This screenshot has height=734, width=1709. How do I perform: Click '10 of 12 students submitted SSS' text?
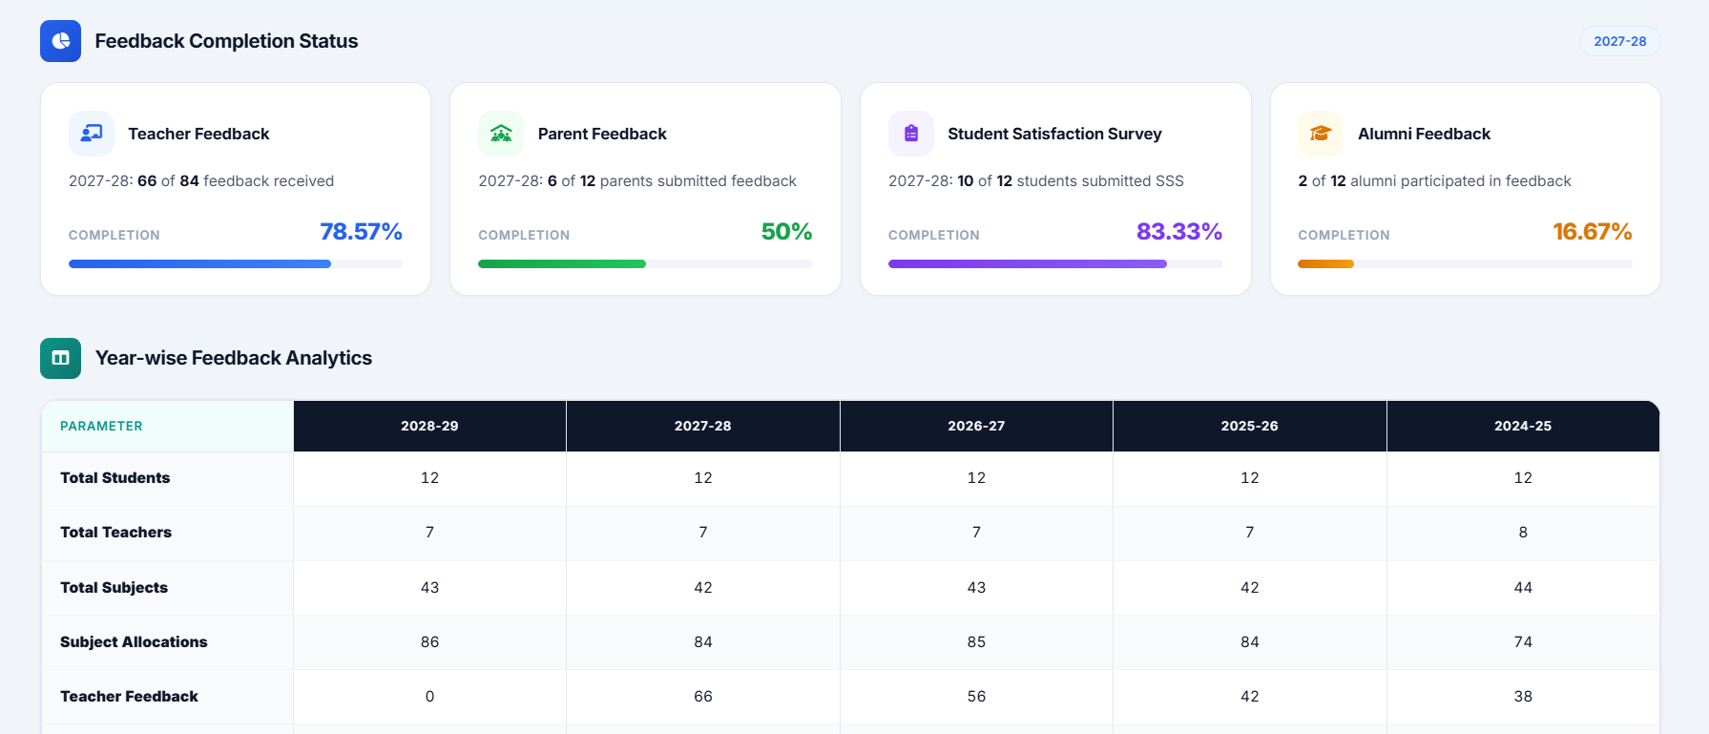pyautogui.click(x=1071, y=181)
